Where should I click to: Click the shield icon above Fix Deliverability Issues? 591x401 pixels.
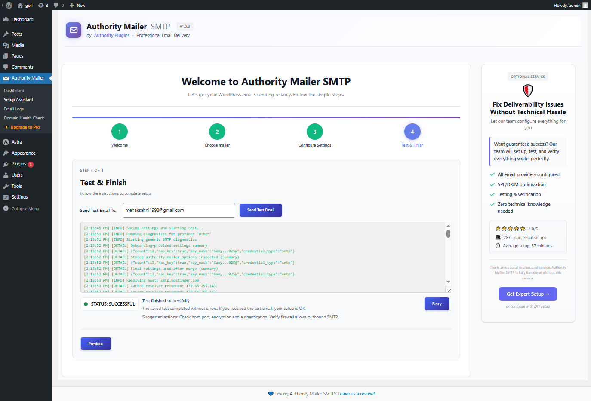pos(528,91)
